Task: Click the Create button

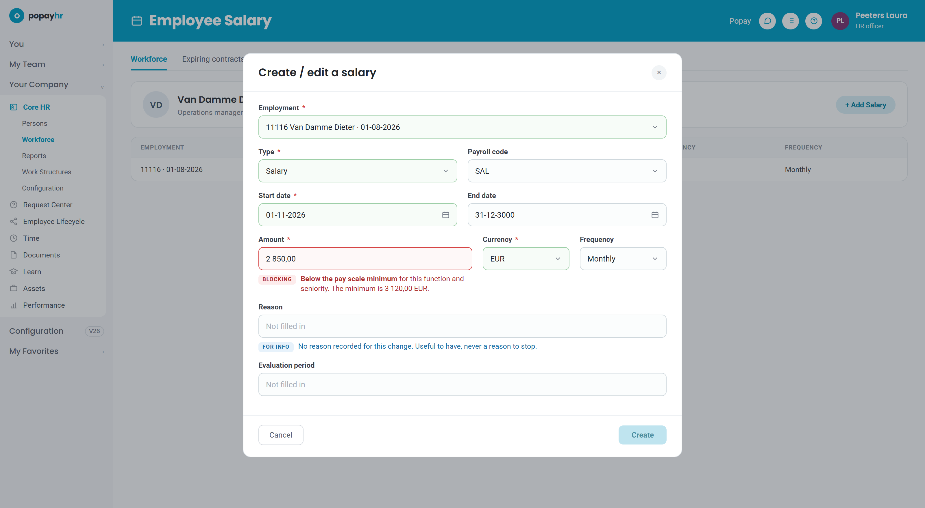Action: (x=642, y=435)
